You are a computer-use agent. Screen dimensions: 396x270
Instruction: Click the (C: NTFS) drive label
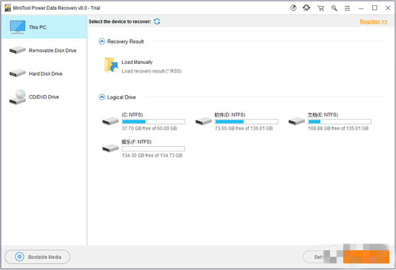[x=133, y=115]
